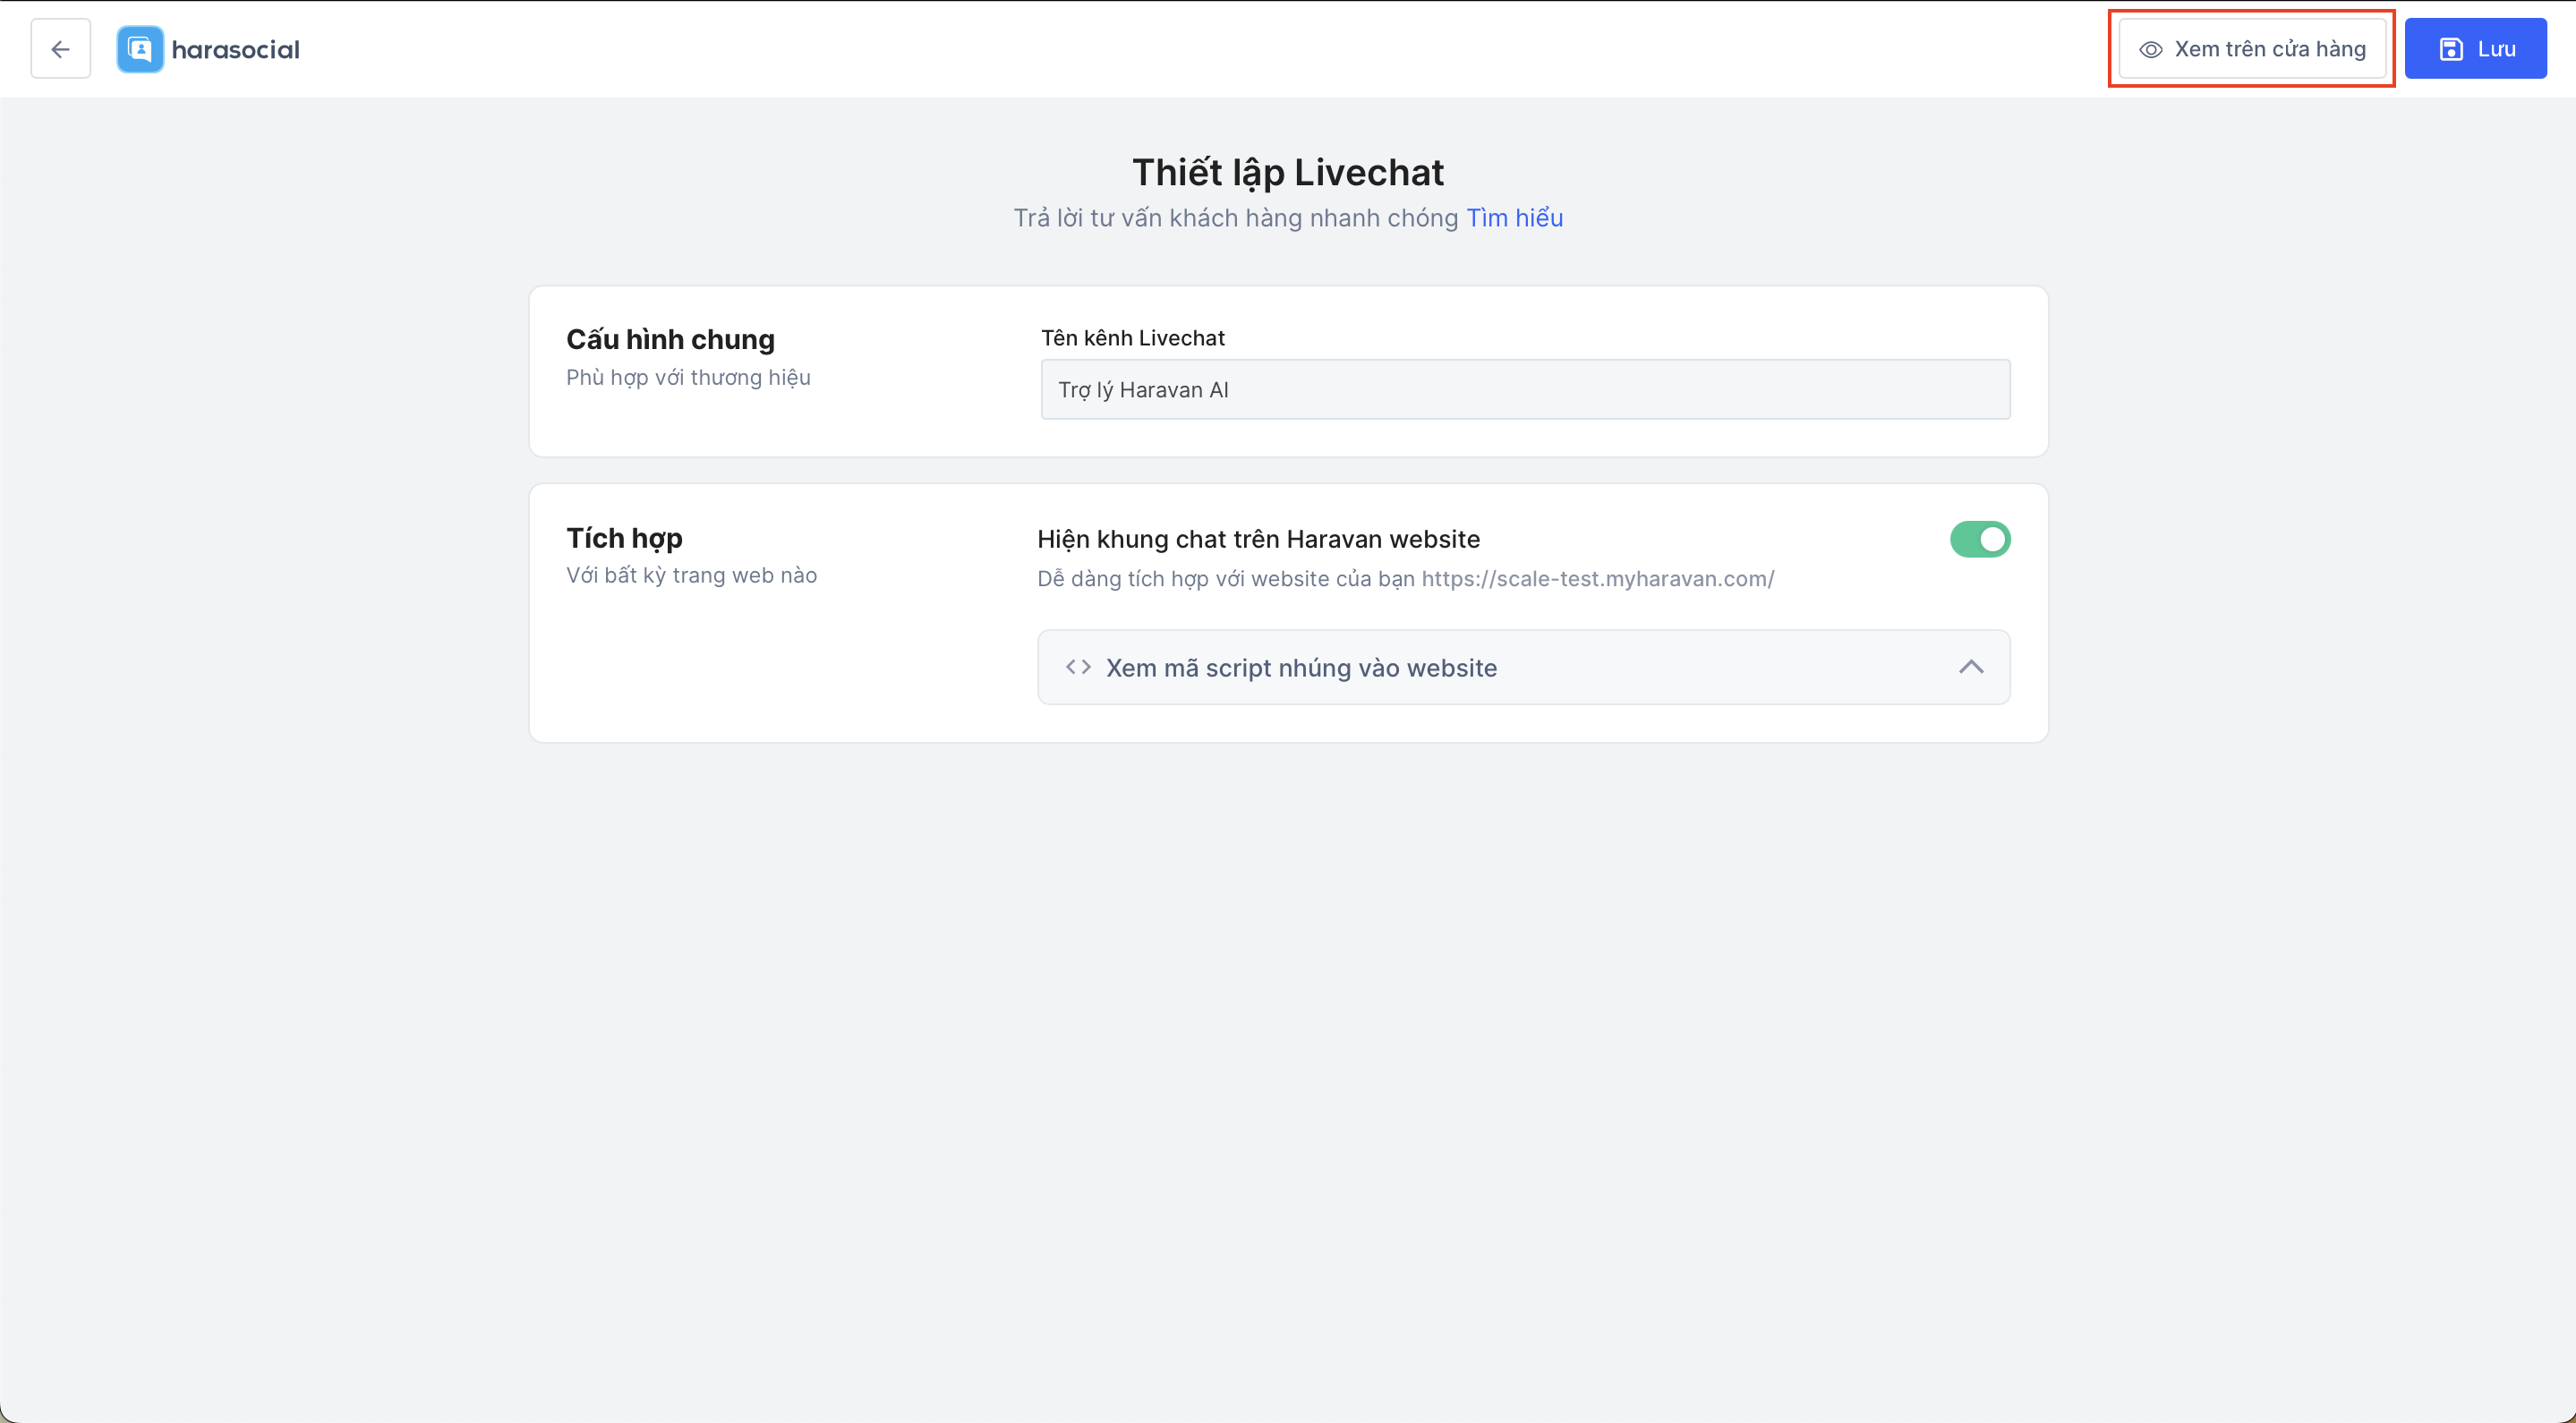The height and width of the screenshot is (1423, 2576).
Task: Click the scale-test.myharavan.com URL text
Action: click(1597, 579)
